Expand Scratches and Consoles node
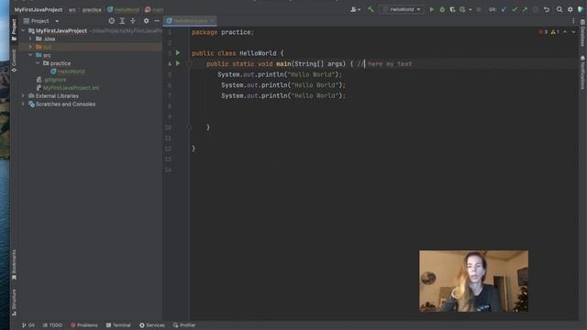 click(x=23, y=104)
